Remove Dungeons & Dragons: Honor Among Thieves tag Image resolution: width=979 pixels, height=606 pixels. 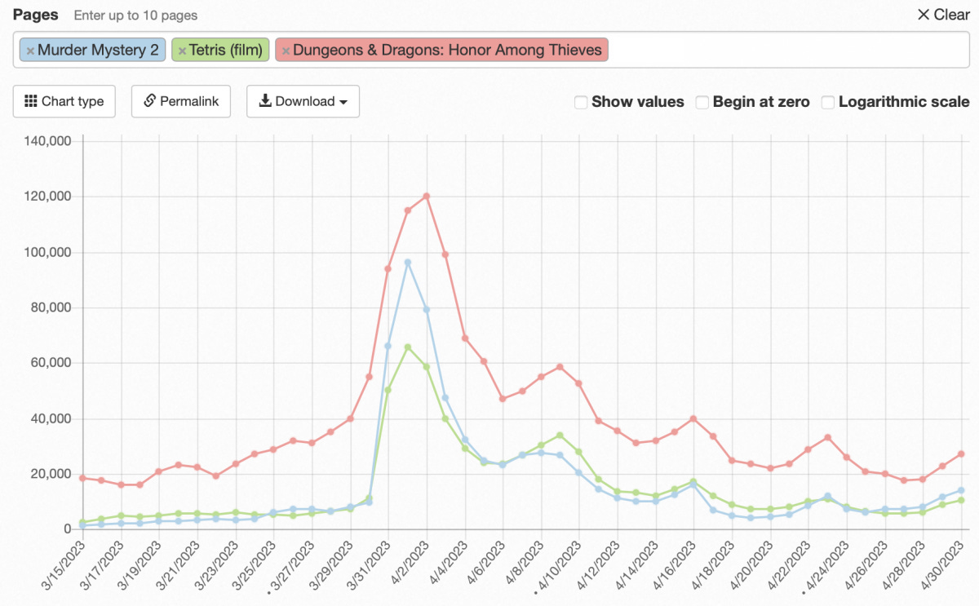point(286,51)
